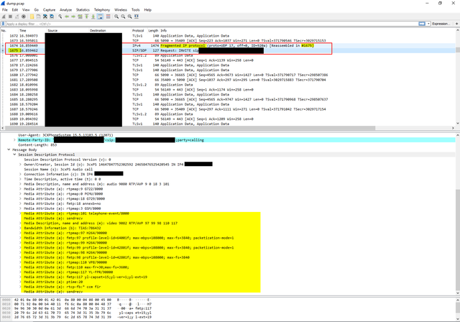Open the Wireless menu
460x322 pixels.
[x=121, y=9]
